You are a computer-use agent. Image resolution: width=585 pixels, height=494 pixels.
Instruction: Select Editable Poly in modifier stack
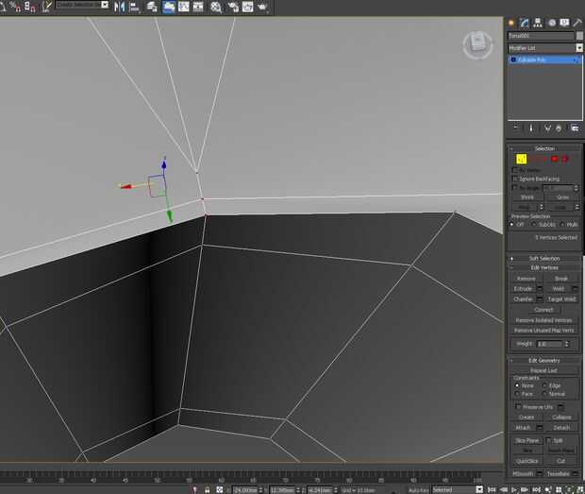(544, 60)
